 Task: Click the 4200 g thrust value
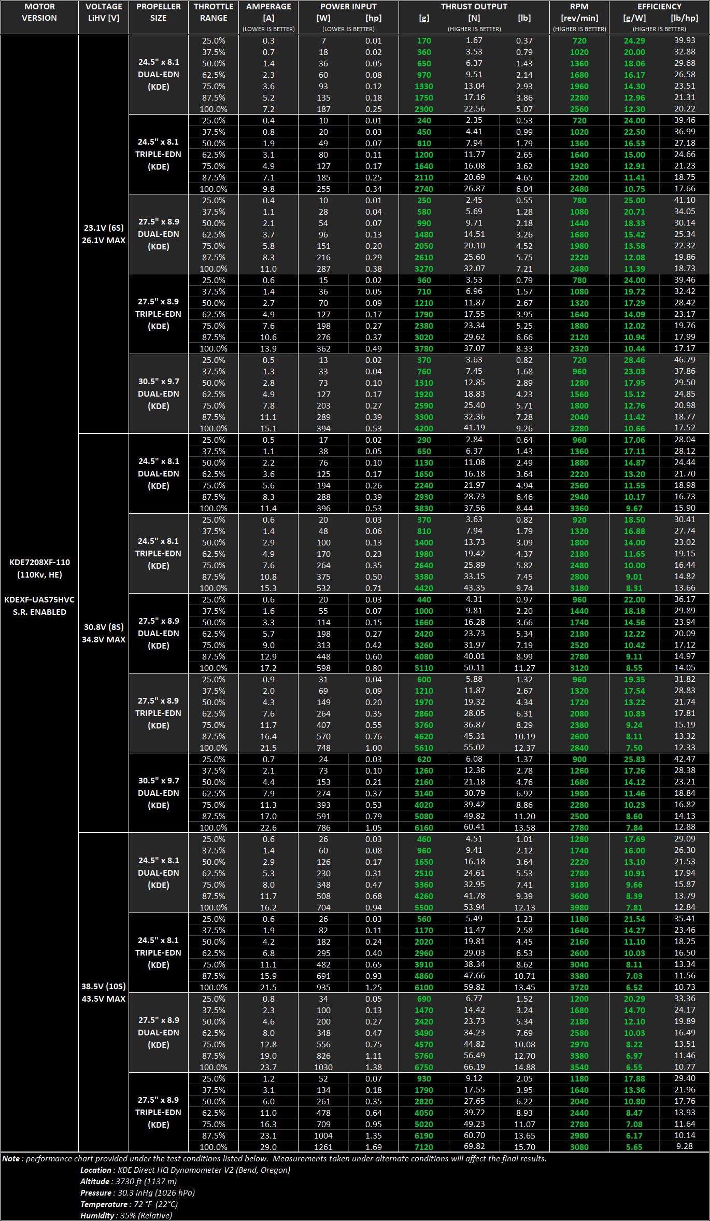point(424,428)
